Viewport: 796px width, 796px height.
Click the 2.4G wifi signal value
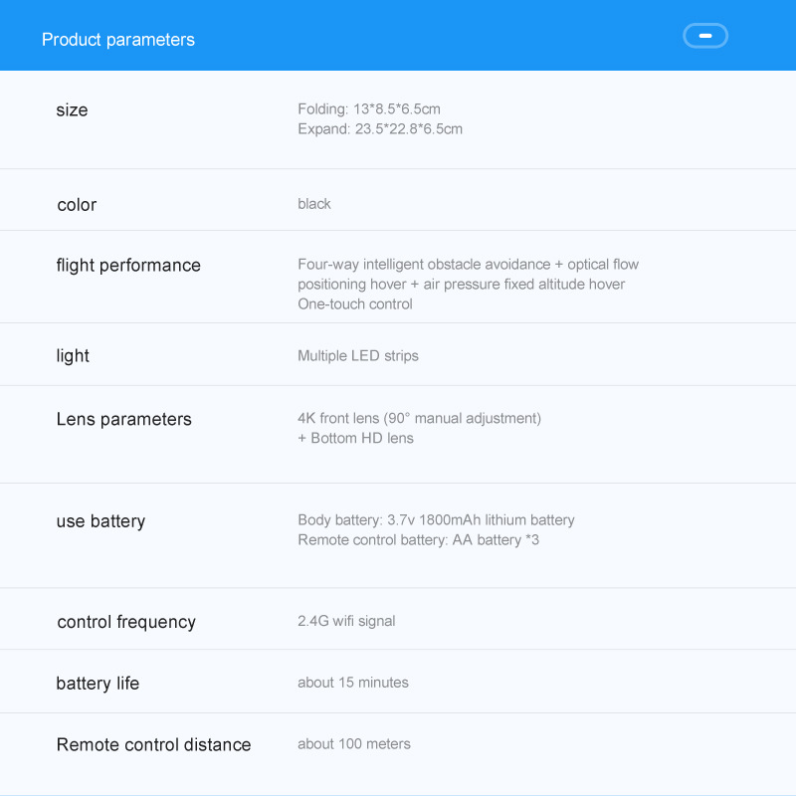(x=346, y=621)
